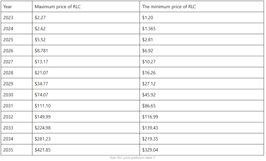The width and height of the screenshot is (266, 161).
Task: Select the 2023 year cell
Action: tap(17, 17)
